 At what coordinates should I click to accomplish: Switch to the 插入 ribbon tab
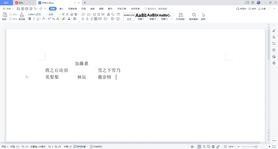point(61,9)
